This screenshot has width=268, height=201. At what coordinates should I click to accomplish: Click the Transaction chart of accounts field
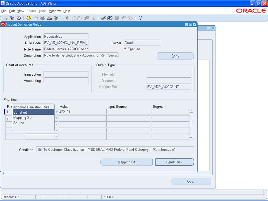coord(66,74)
